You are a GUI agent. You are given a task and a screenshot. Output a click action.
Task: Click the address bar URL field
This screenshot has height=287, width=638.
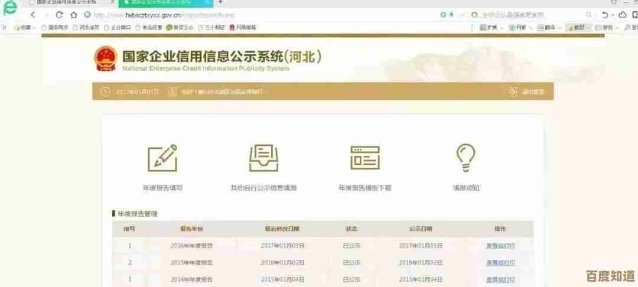(261, 15)
